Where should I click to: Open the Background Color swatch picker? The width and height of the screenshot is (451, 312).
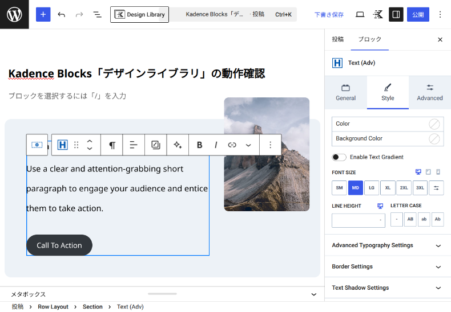(434, 139)
